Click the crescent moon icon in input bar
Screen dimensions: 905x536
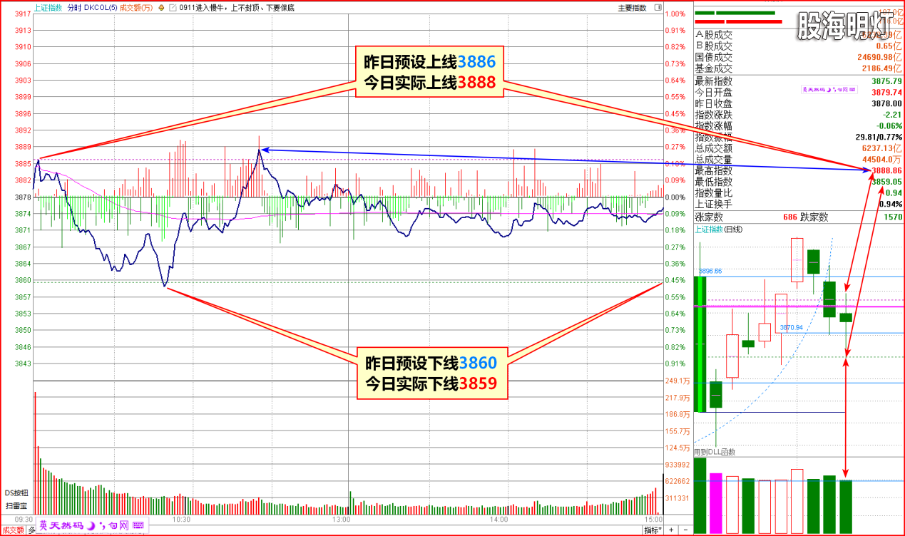91,525
